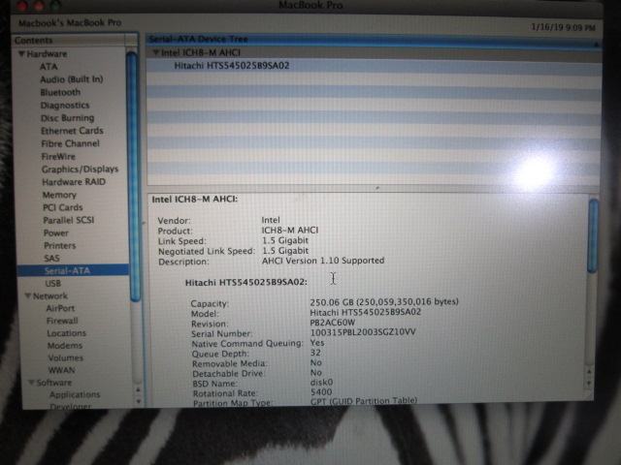Select Printers in the sidebar

60,245
